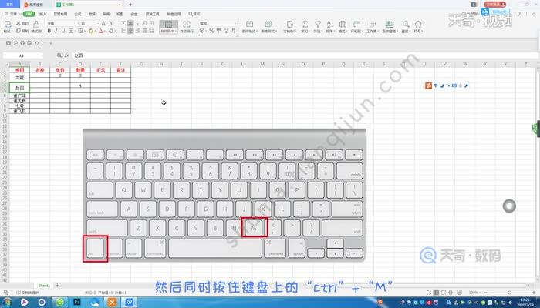The image size is (540, 308).
Task: Click the Paste icon in the ribbon
Action: 8,24
